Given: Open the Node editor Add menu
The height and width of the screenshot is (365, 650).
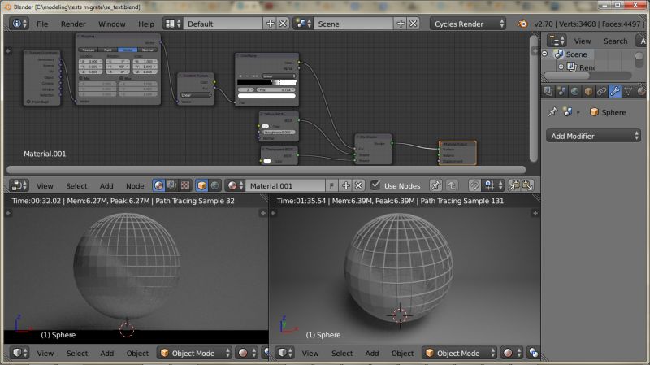Looking at the screenshot, I should coord(106,186).
